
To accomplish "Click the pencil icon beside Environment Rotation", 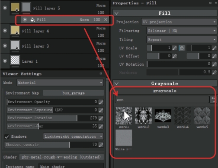I will [101, 118].
